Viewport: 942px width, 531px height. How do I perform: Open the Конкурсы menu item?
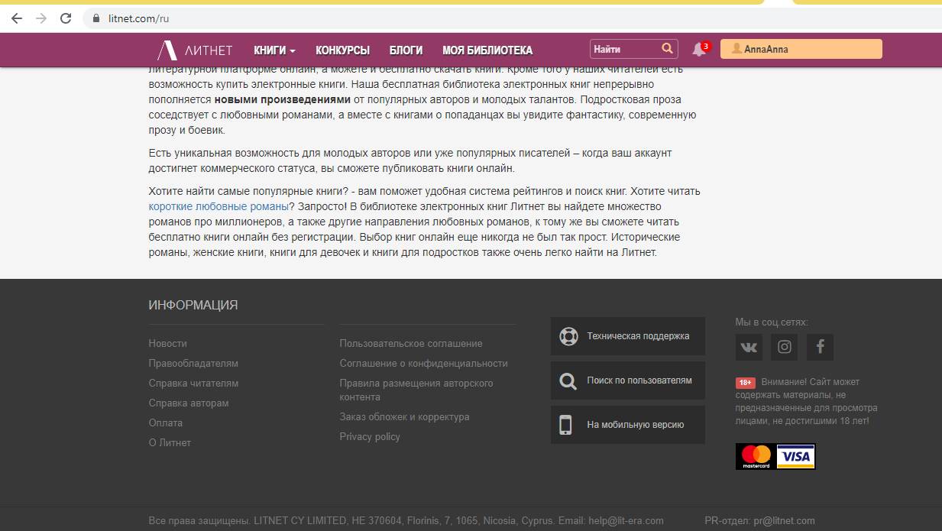click(342, 50)
